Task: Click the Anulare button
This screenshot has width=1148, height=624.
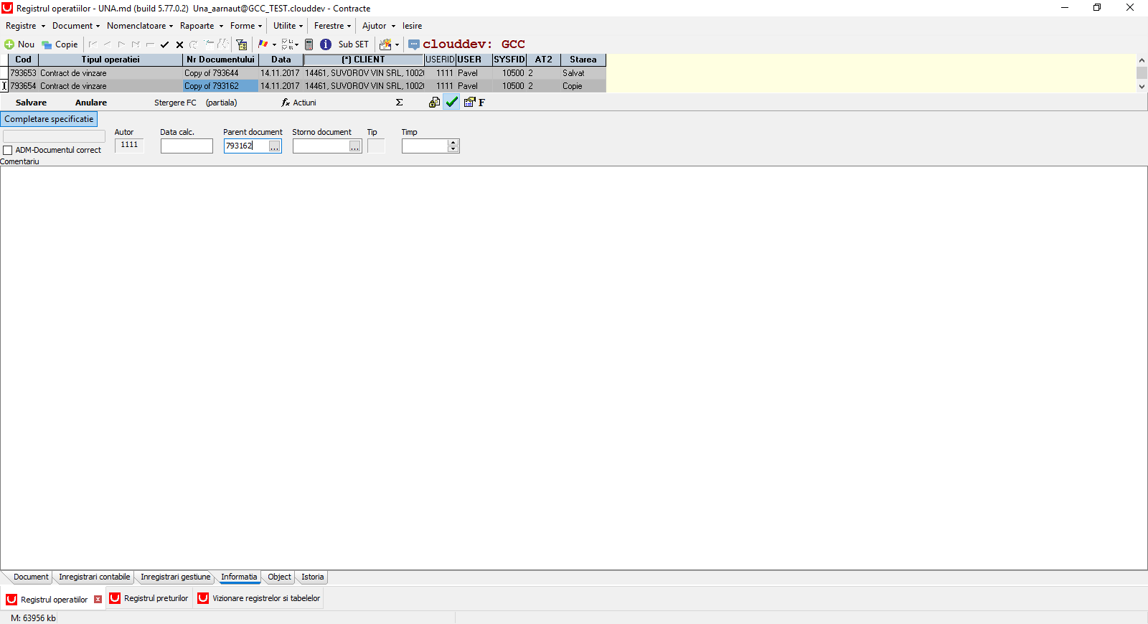Action: (x=91, y=103)
